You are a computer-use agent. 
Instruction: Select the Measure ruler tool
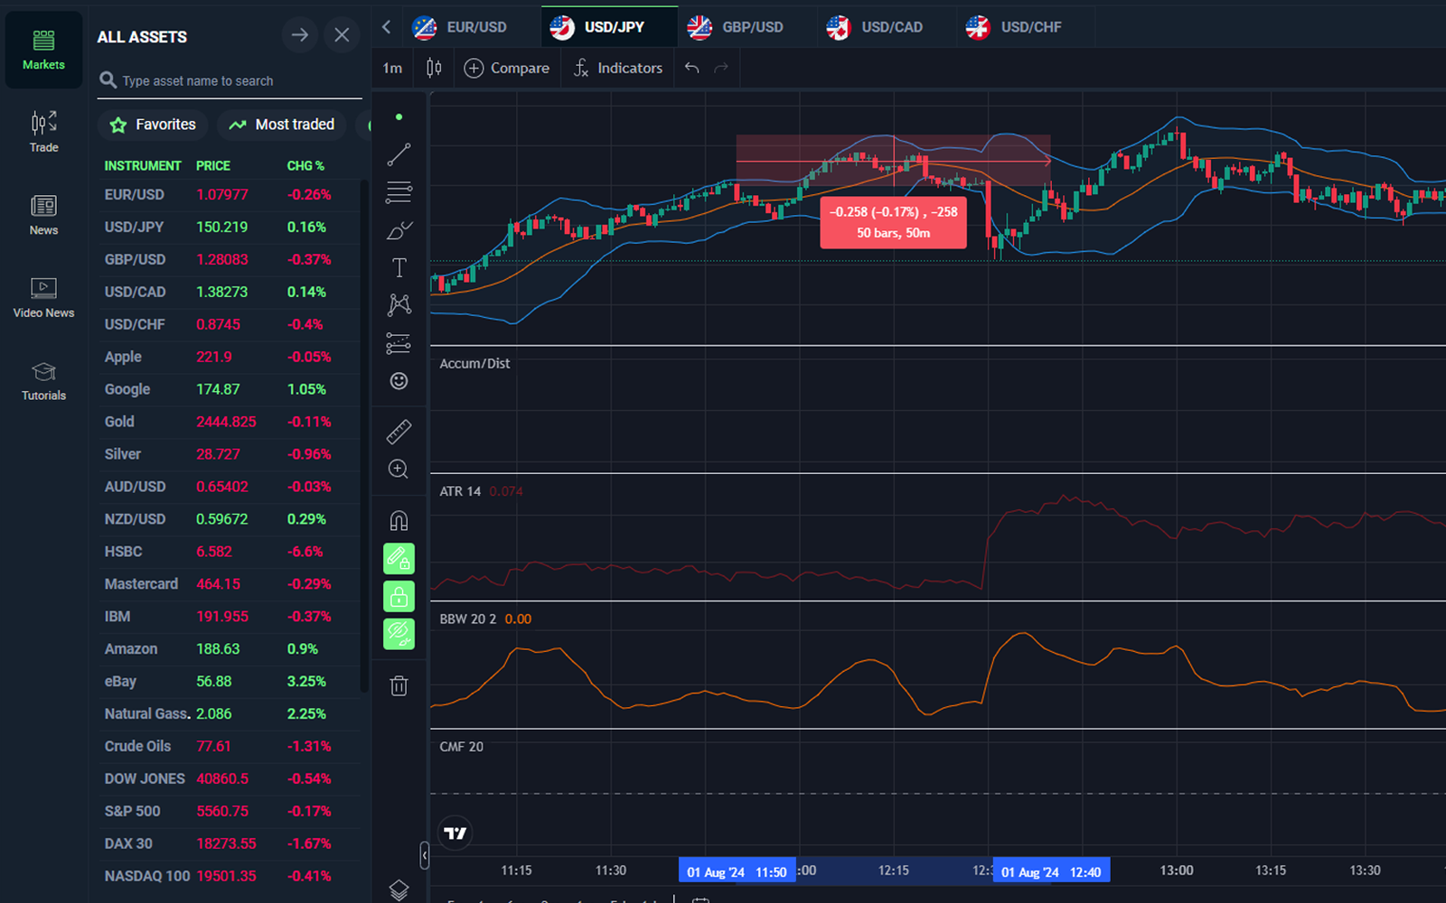coord(399,432)
